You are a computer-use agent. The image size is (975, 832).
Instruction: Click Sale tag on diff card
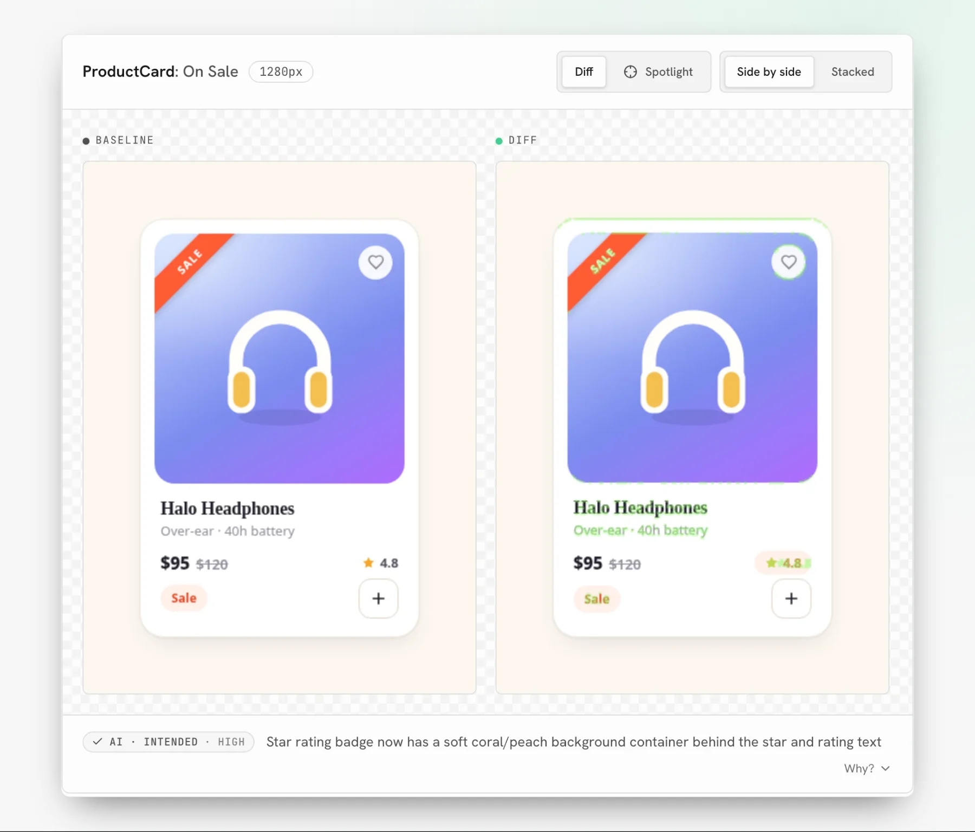597,599
